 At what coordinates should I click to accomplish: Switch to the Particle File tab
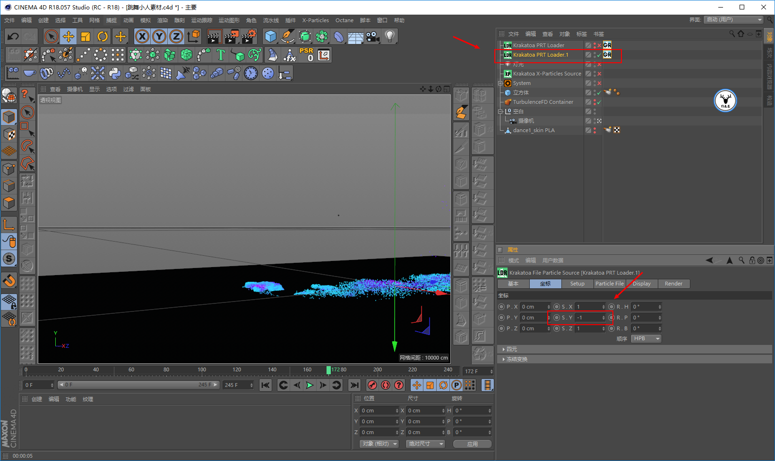coord(609,284)
